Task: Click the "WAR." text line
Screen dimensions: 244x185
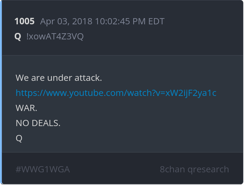Action: pos(26,108)
